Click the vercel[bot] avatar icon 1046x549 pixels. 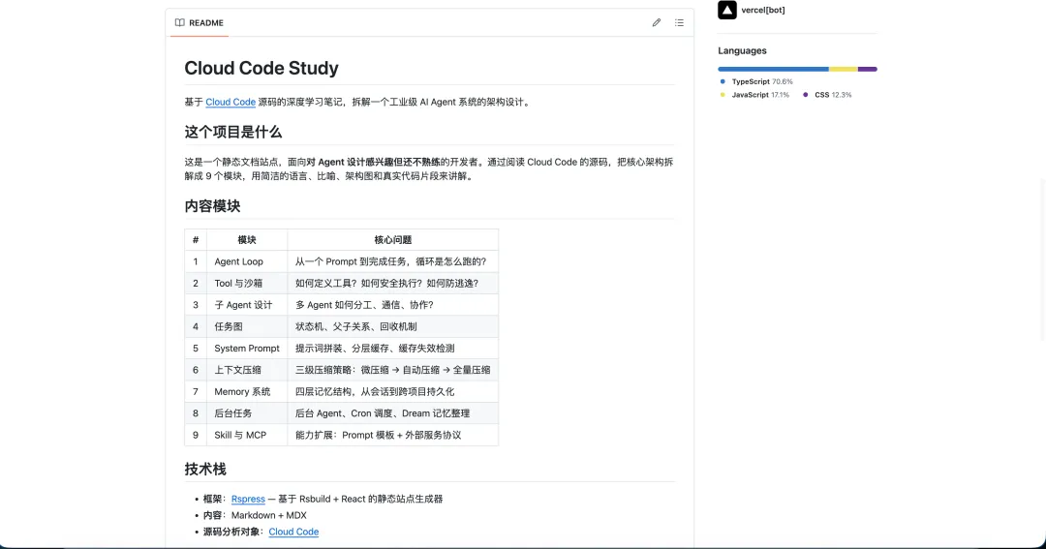pyautogui.click(x=727, y=10)
